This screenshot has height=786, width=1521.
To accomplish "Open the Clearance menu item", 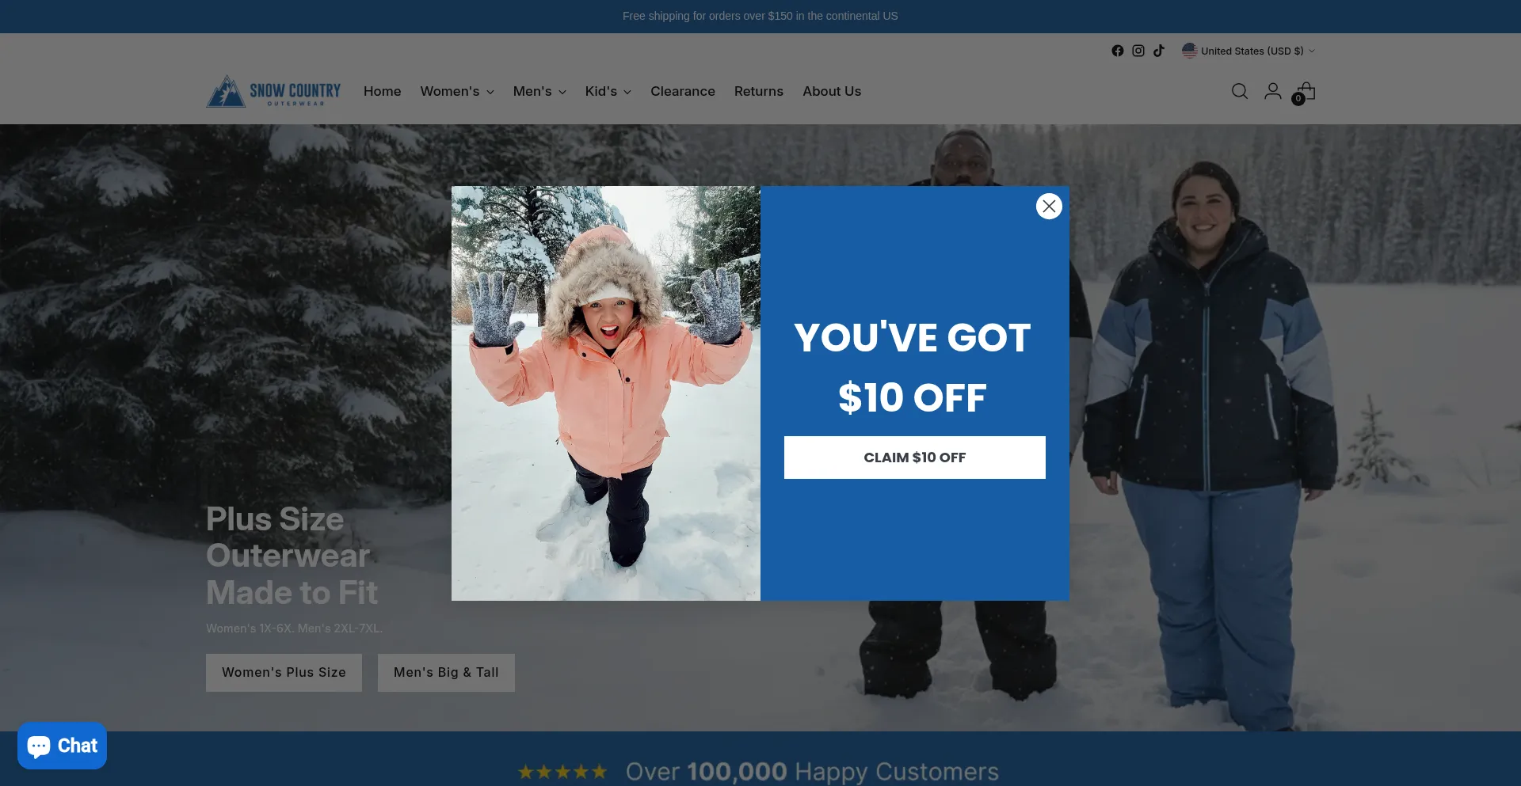I will pos(683,92).
